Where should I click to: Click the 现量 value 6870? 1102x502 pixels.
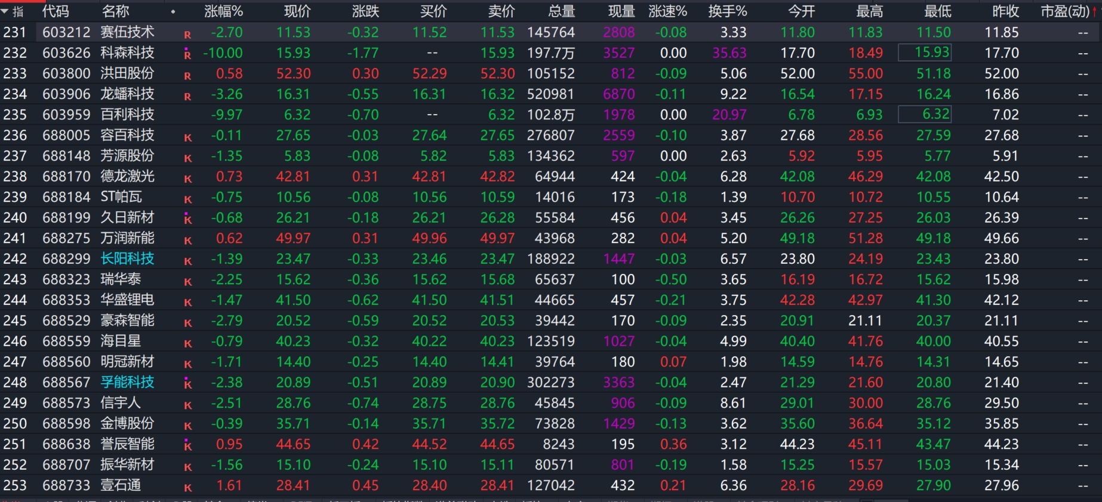pos(619,94)
